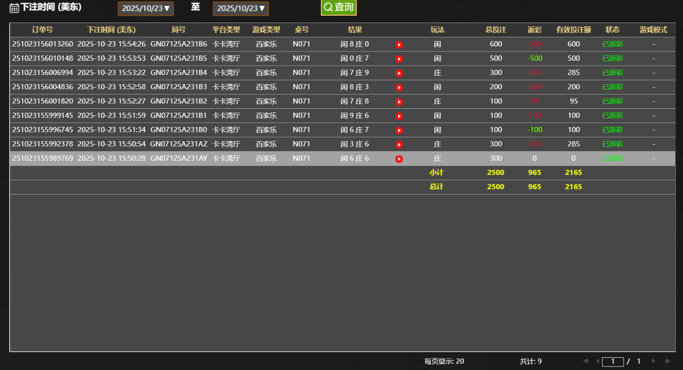Screen dimensions: 683x370
Task: Play replay for round GN07125A231AZ
Action: pyautogui.click(x=399, y=145)
